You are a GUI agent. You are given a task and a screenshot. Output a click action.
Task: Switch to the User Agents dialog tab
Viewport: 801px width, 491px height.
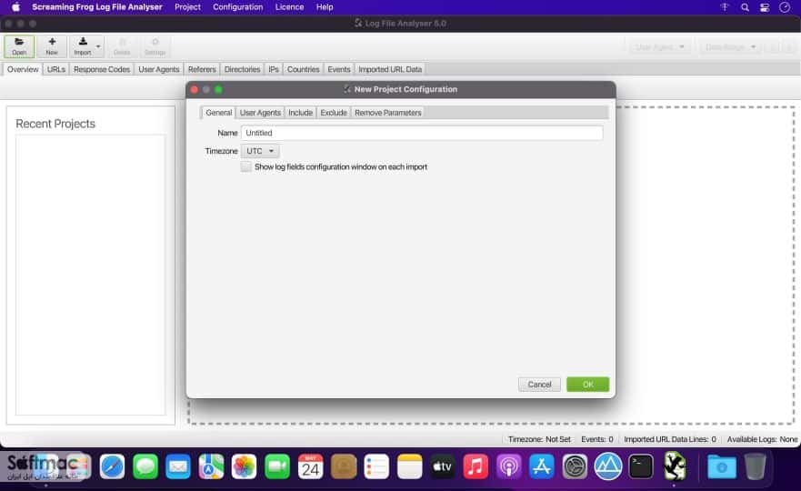260,113
